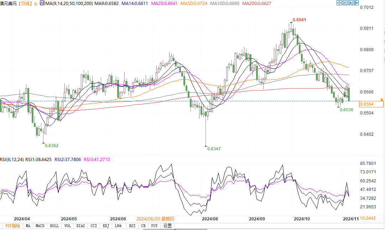
Task: Open the 设置 settings button
Action: click(x=167, y=226)
